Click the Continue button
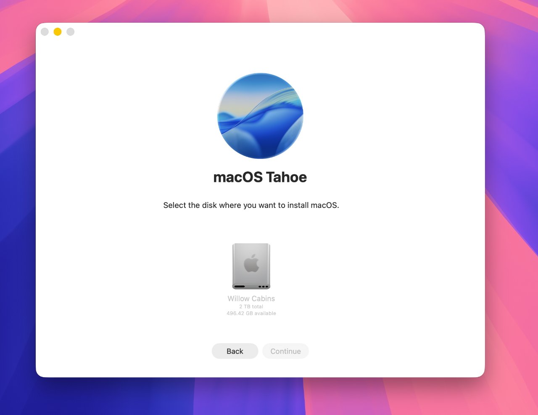The image size is (538, 415). [x=285, y=351]
